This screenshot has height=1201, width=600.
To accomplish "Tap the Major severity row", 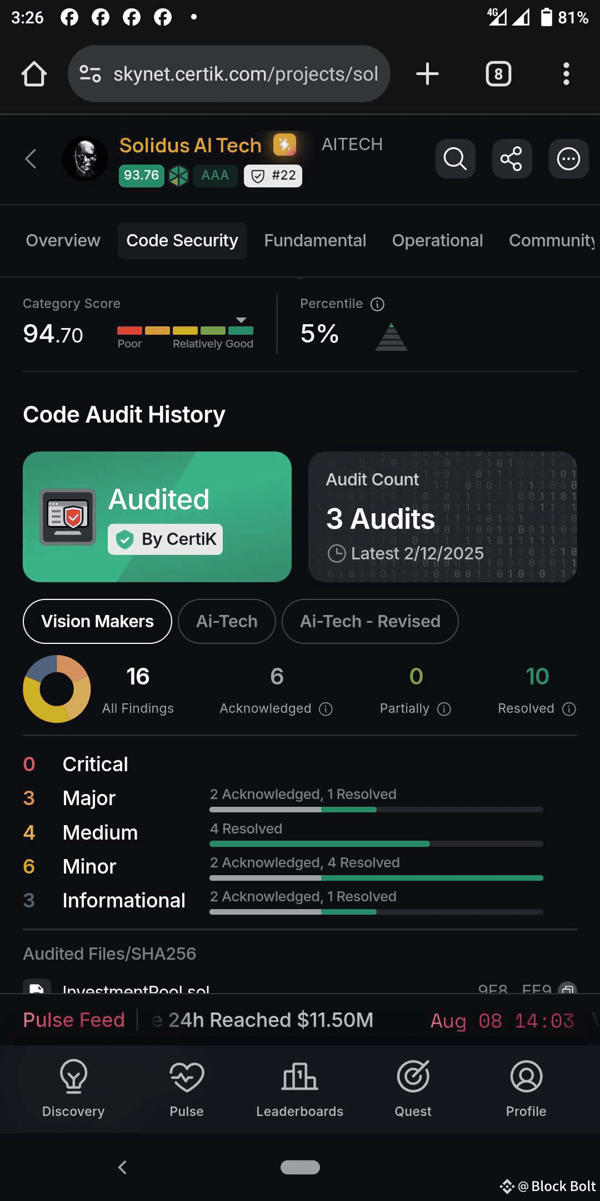I will click(x=300, y=798).
